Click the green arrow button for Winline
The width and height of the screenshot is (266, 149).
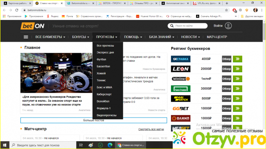click(x=237, y=79)
